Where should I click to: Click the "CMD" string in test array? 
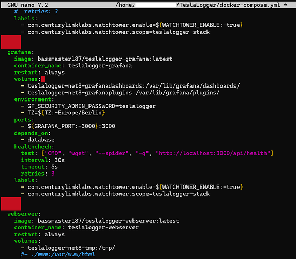53,153
